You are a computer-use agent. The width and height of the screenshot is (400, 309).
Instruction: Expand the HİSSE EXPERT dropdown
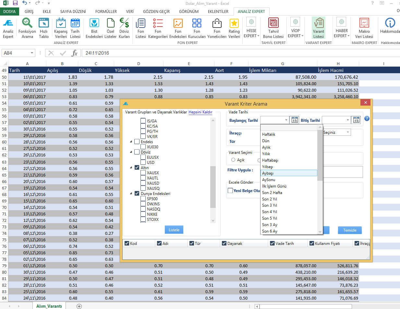click(x=251, y=28)
